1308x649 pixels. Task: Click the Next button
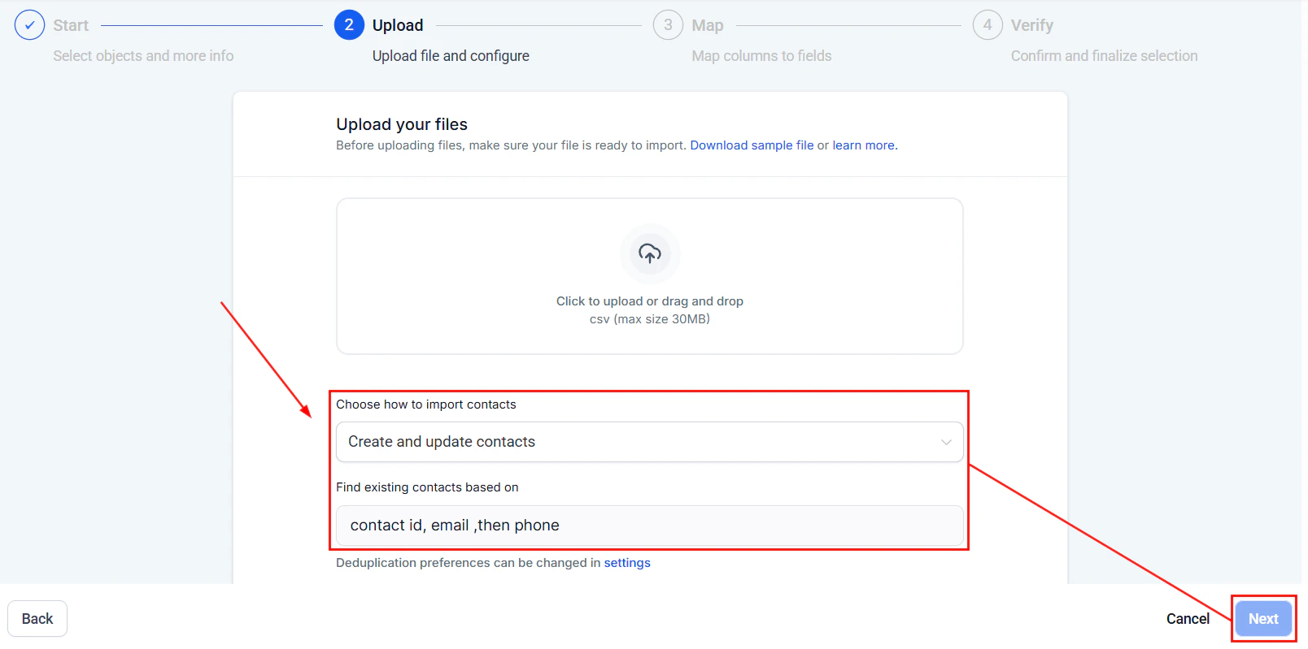[1262, 618]
